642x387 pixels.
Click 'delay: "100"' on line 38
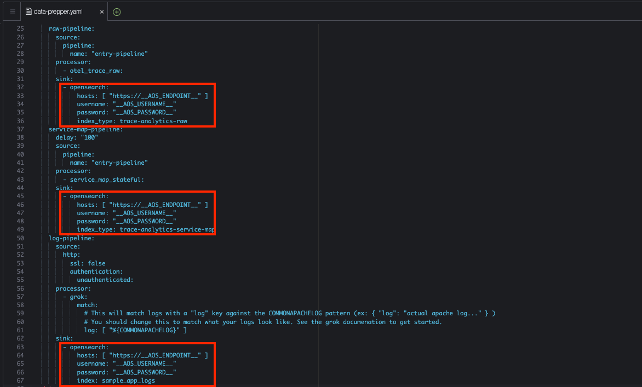[x=77, y=137]
